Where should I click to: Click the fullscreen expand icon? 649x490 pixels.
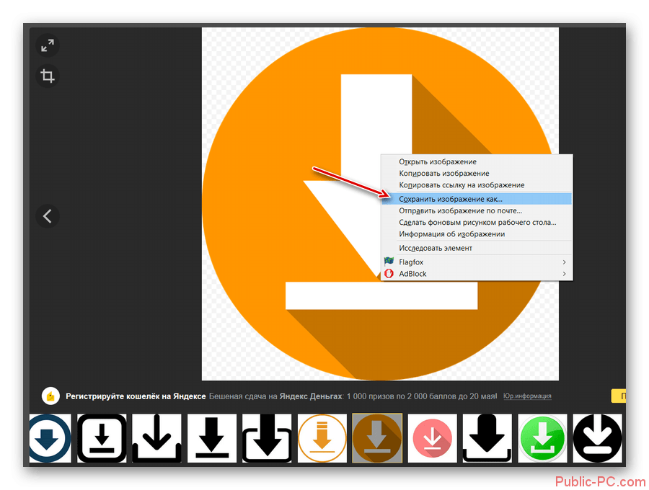48,45
